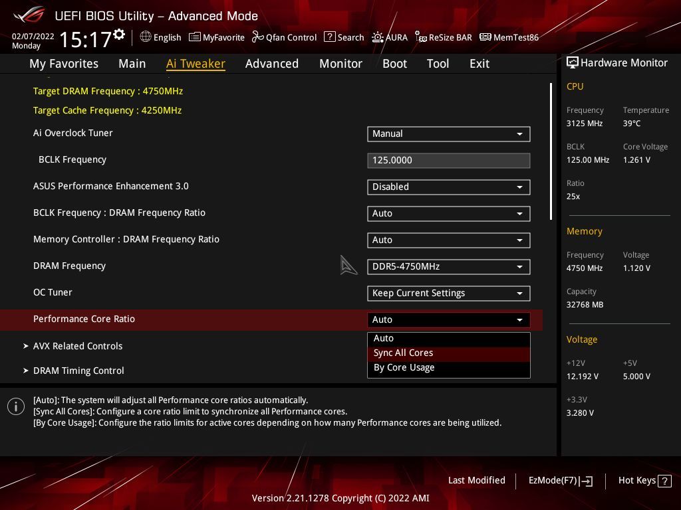Launch MemTest86 memory icon

[x=485, y=37]
